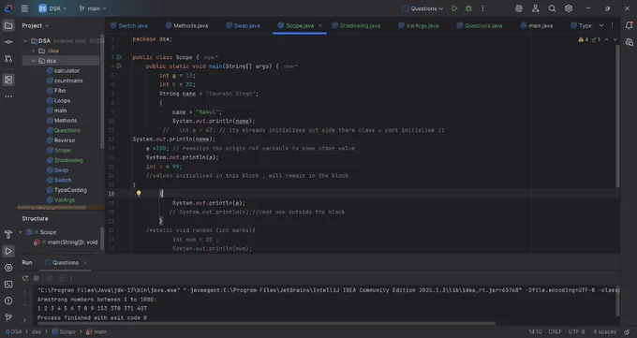Image resolution: width=637 pixels, height=338 pixels.
Task: Open the Project tool window icon
Action: point(8,25)
